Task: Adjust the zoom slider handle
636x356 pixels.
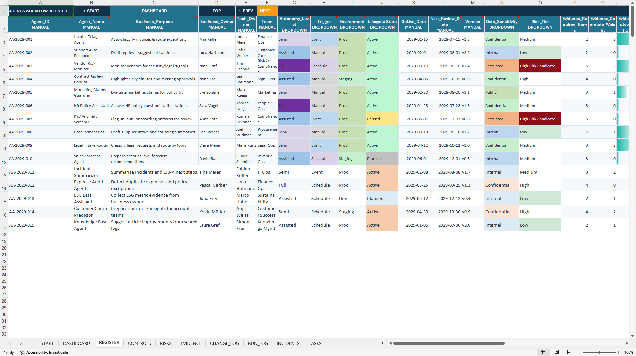Action: tap(599, 352)
